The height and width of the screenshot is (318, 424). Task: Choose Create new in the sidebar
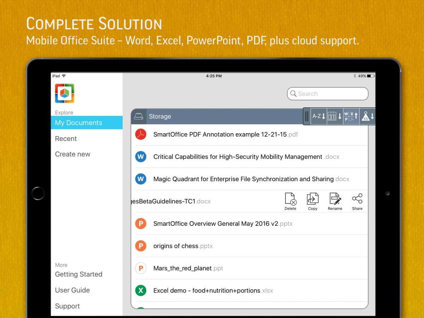73,154
